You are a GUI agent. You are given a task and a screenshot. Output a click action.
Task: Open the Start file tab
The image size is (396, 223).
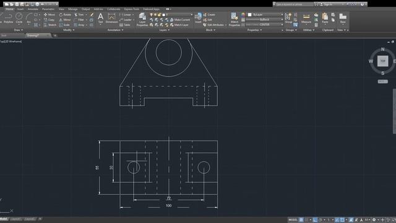tap(4, 36)
